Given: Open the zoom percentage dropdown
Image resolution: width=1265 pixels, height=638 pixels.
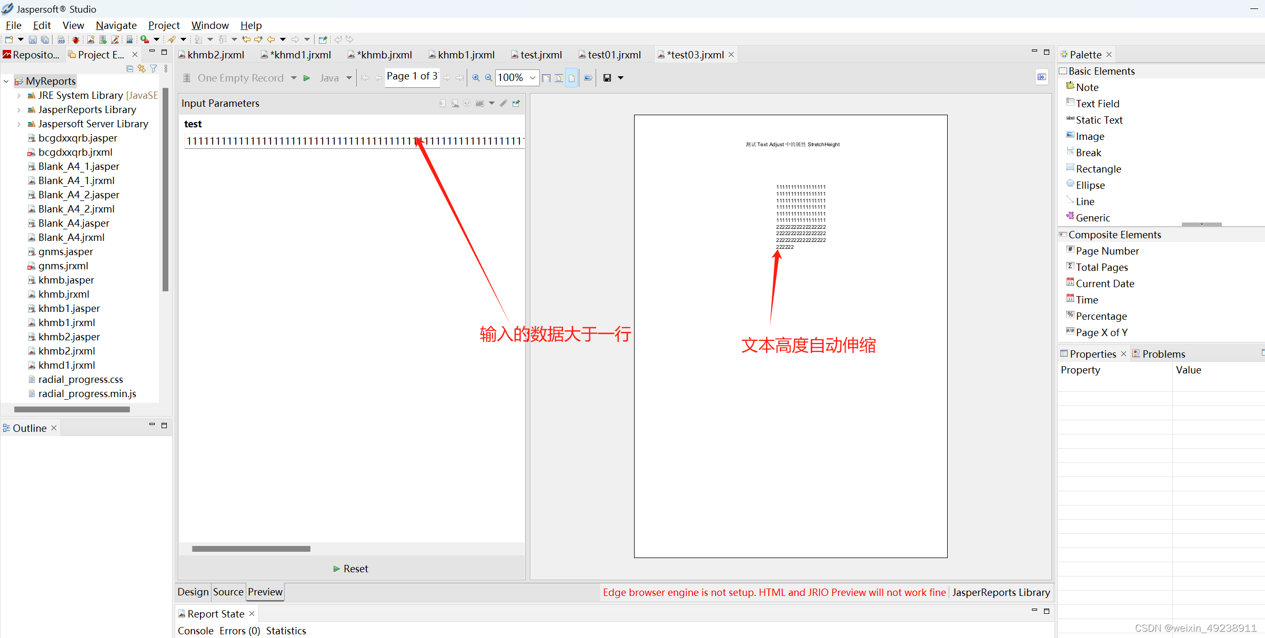Looking at the screenshot, I should point(532,77).
